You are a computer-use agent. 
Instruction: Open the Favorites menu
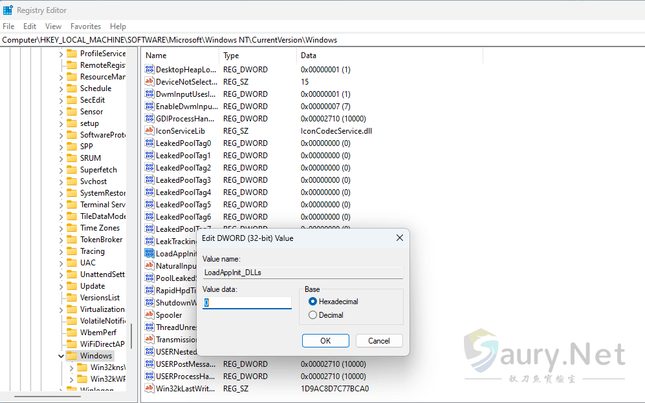point(85,26)
